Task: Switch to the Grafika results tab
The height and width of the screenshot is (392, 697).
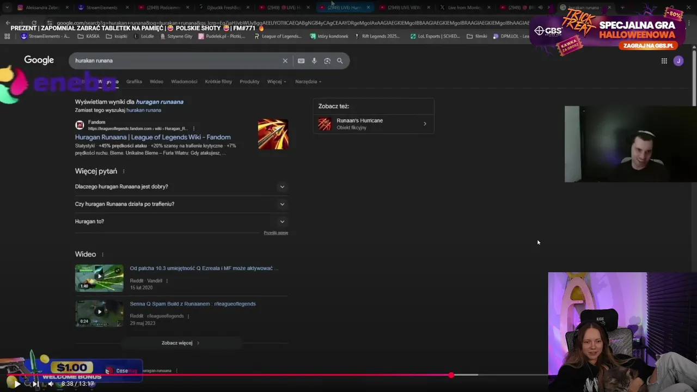Action: (x=134, y=82)
